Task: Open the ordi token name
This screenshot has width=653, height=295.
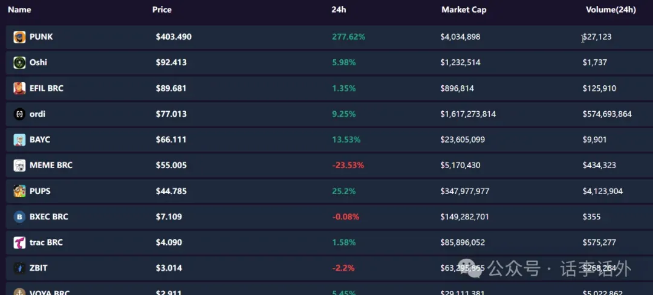Action: pos(37,114)
